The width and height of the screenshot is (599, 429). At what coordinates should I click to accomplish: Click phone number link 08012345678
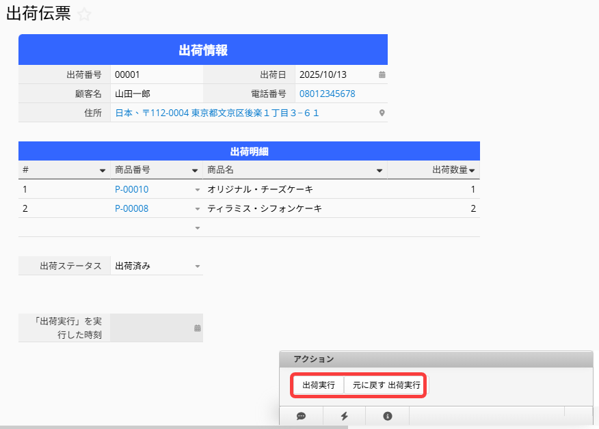pos(327,94)
